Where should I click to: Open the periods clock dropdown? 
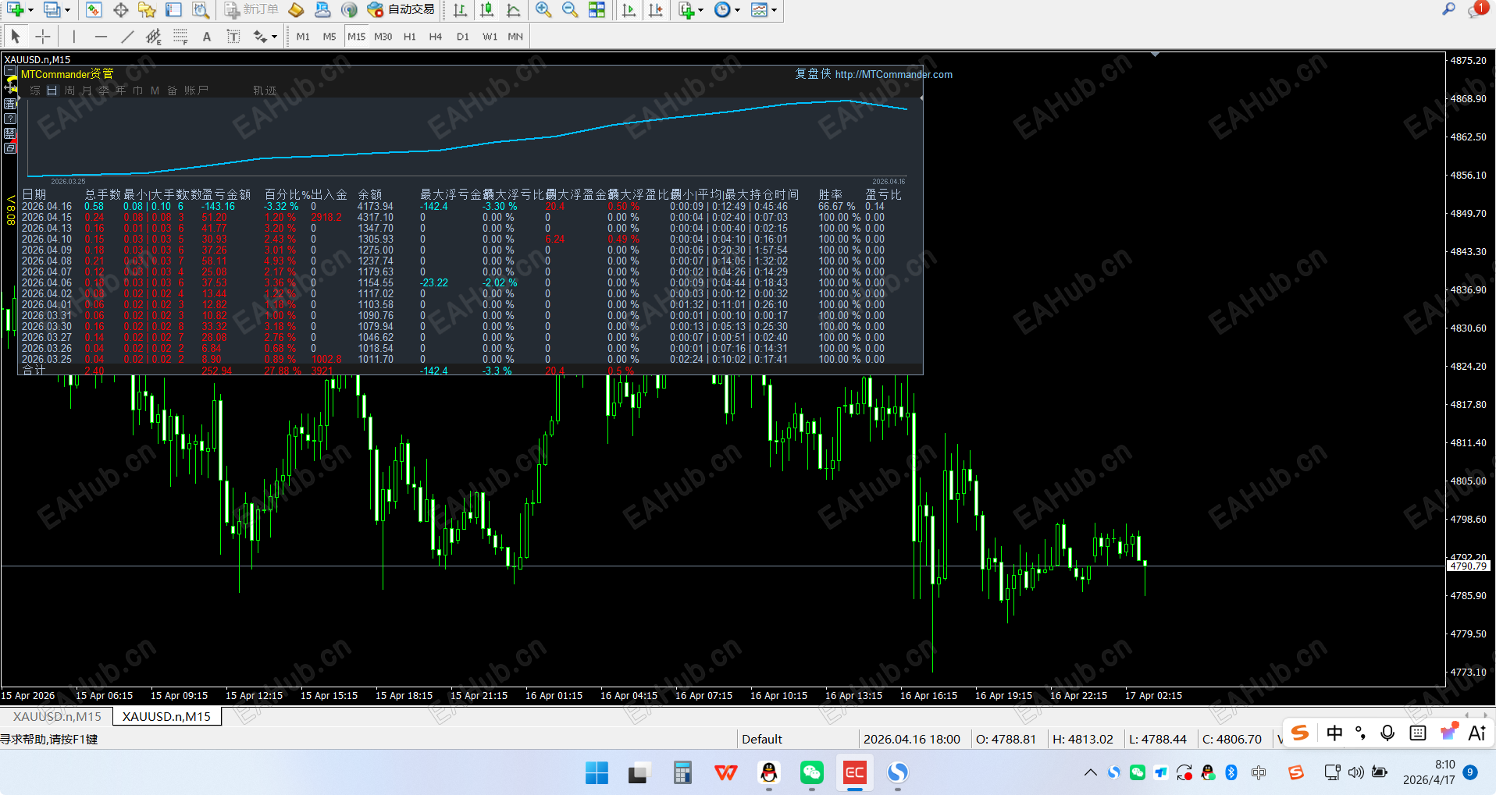tap(727, 9)
